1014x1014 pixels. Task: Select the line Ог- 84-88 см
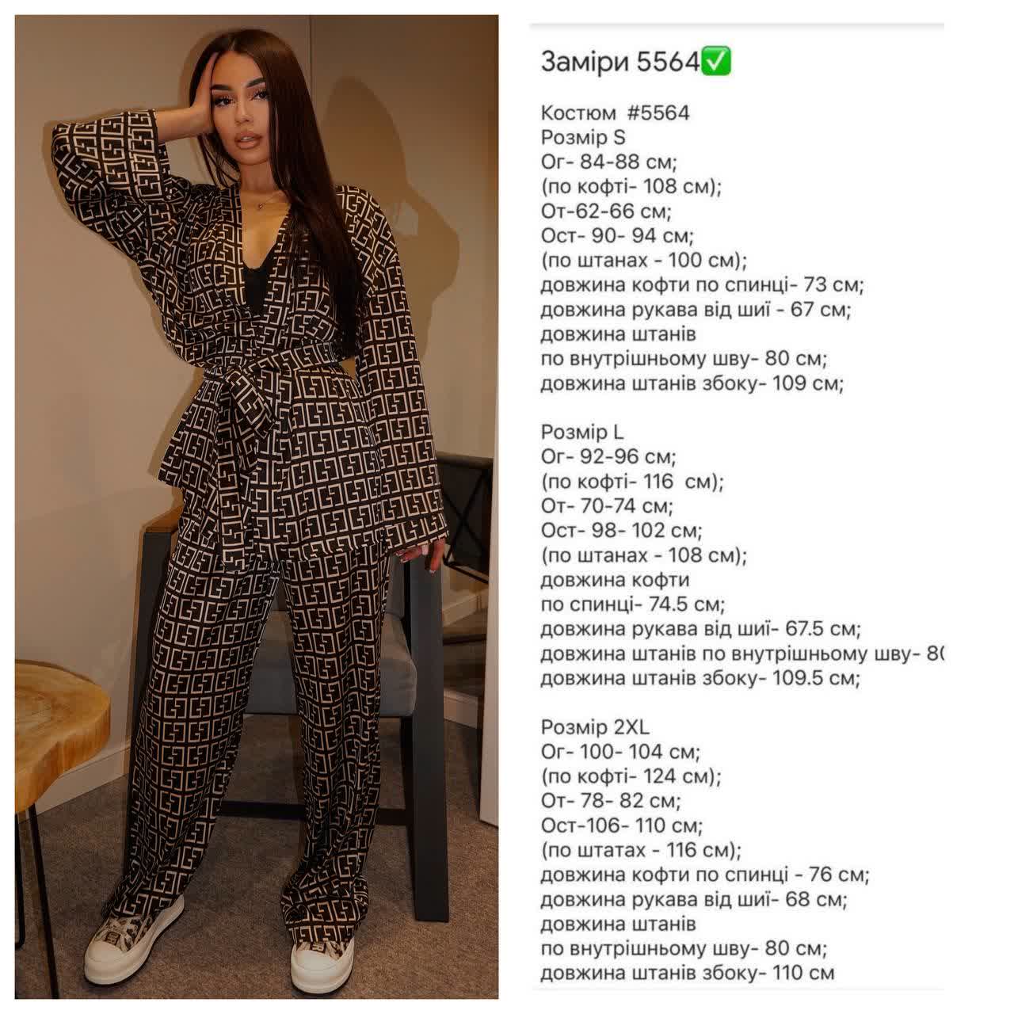608,162
